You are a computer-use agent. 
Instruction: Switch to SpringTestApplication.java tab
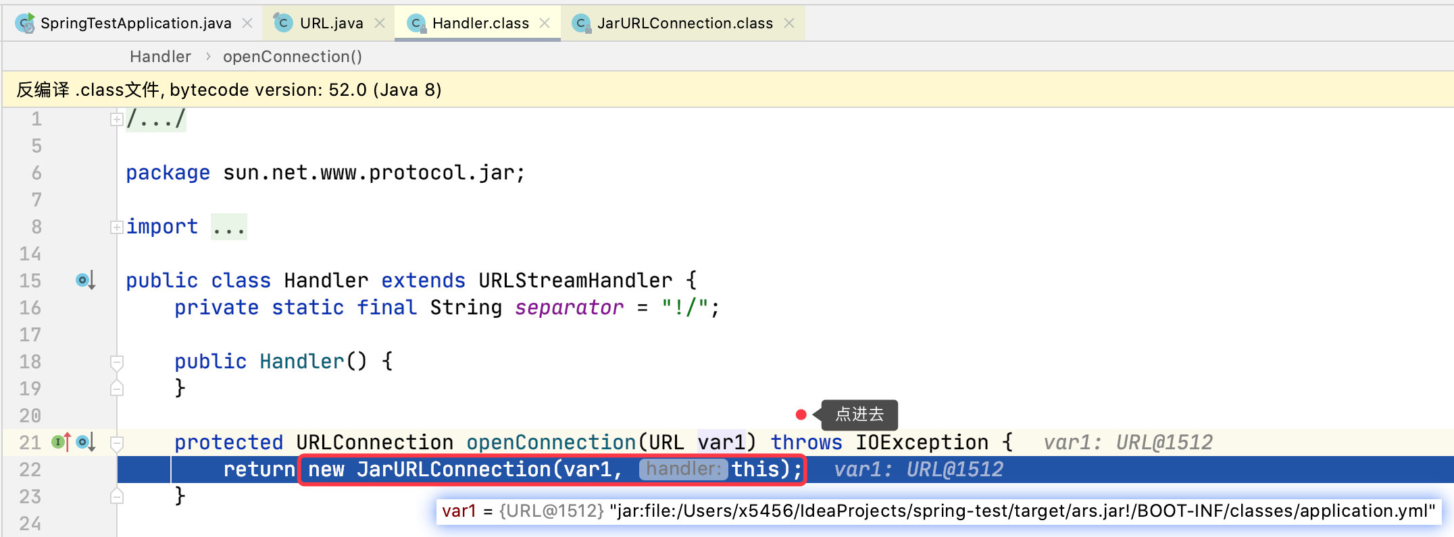(x=136, y=23)
